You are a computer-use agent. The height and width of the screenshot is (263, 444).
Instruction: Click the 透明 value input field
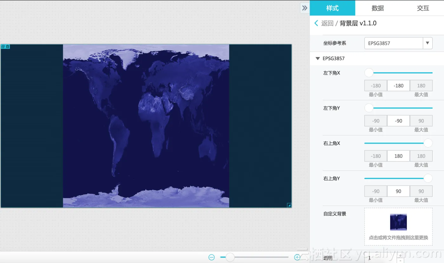pyautogui.click(x=380, y=258)
